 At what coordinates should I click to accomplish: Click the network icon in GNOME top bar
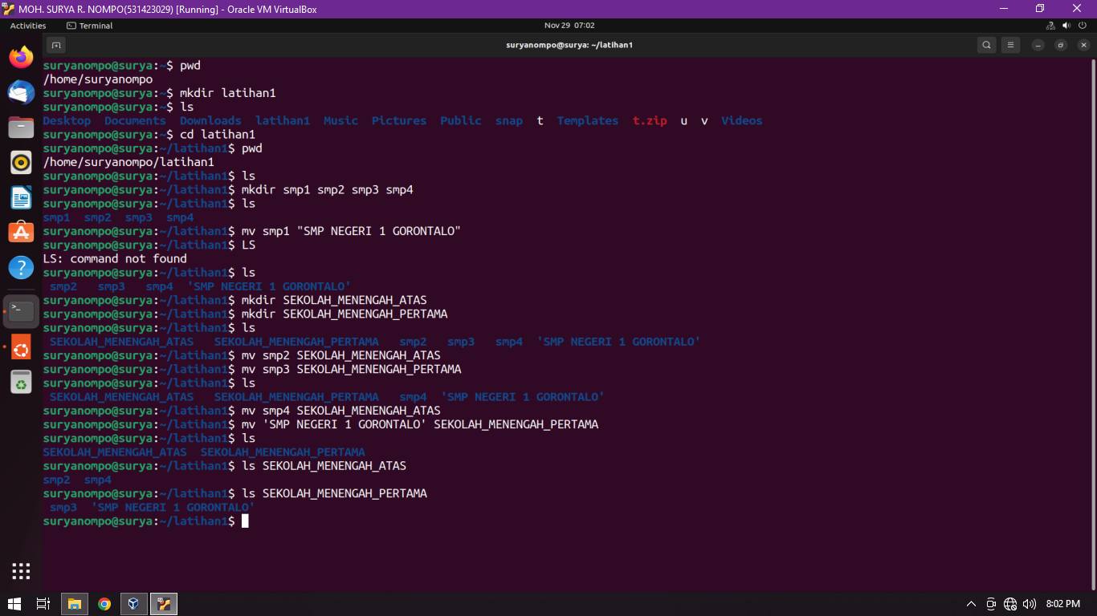(x=1050, y=26)
